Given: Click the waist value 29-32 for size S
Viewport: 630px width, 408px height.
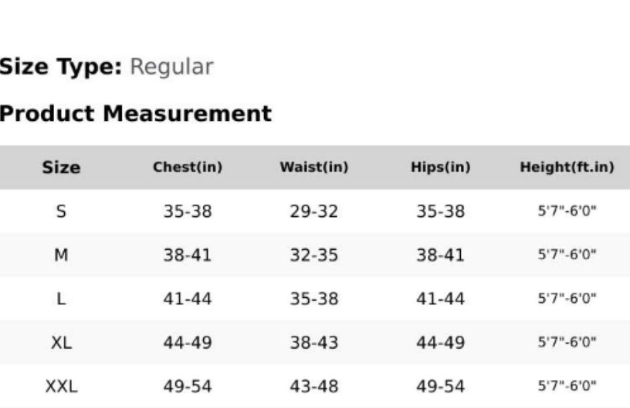Looking at the screenshot, I should point(314,212).
